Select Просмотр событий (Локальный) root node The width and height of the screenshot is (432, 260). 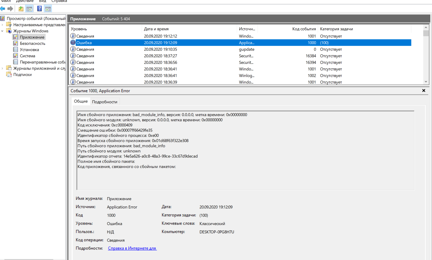click(36, 19)
